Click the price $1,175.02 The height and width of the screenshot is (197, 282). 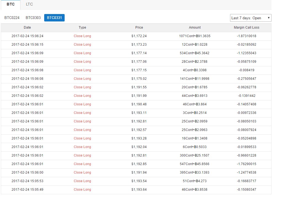[x=139, y=79]
